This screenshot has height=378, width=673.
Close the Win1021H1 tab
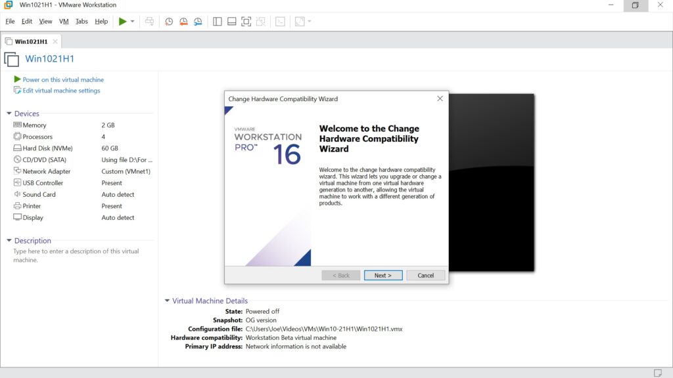[55, 41]
